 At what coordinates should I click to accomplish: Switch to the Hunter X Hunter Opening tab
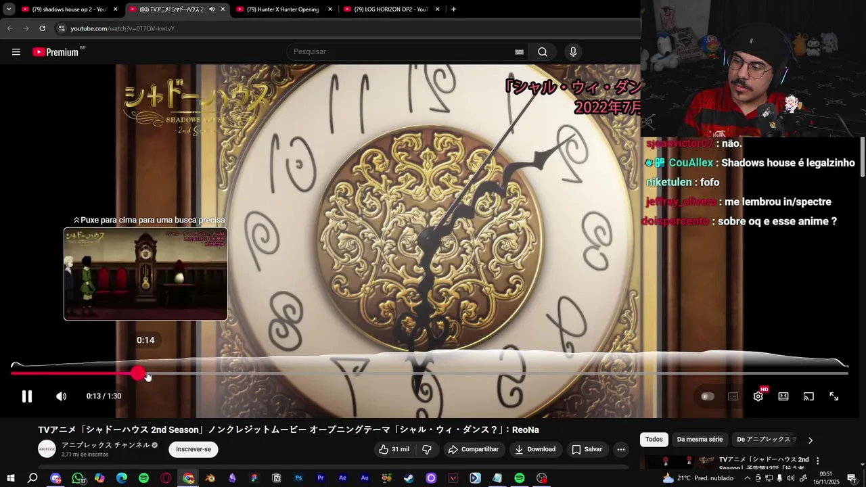[x=284, y=9]
